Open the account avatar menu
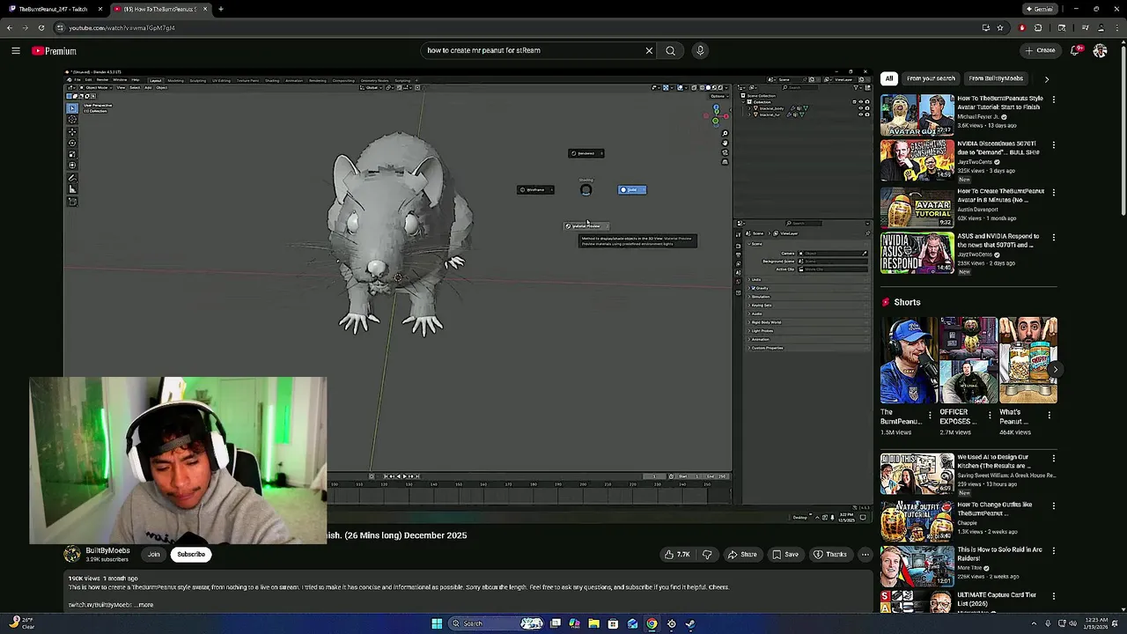Image resolution: width=1127 pixels, height=634 pixels. (x=1100, y=50)
